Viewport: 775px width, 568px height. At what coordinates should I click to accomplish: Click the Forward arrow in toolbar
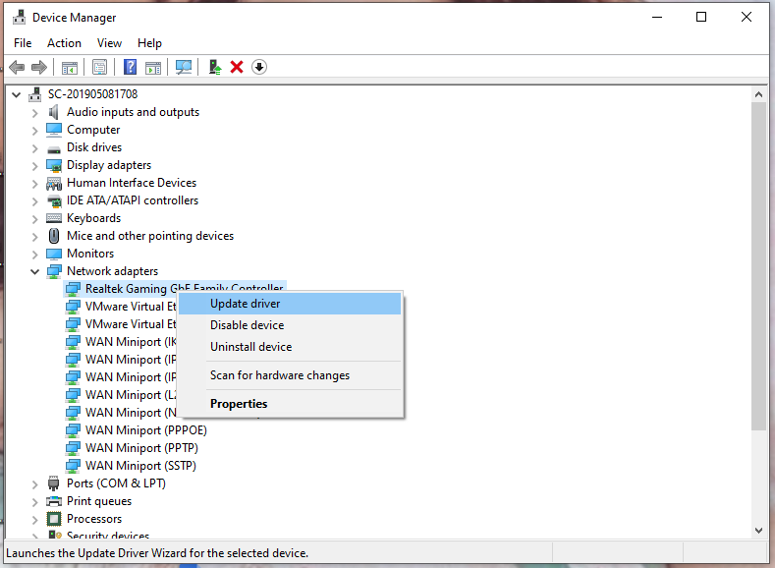tap(39, 67)
